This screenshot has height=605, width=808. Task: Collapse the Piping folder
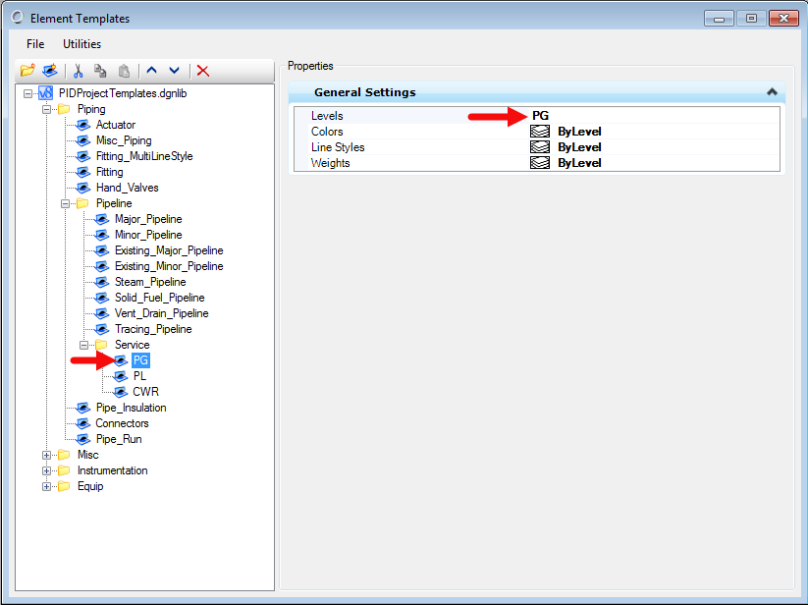[46, 109]
